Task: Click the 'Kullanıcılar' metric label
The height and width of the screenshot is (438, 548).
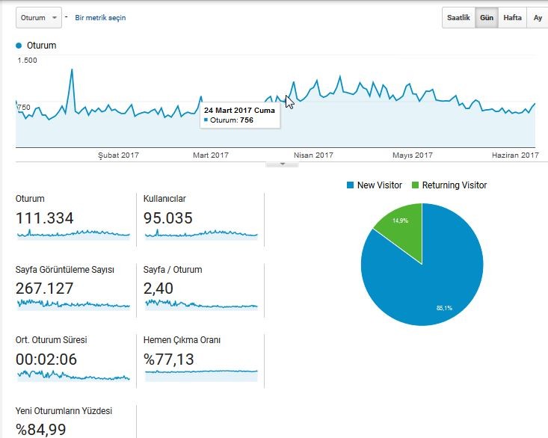Action: [164, 199]
